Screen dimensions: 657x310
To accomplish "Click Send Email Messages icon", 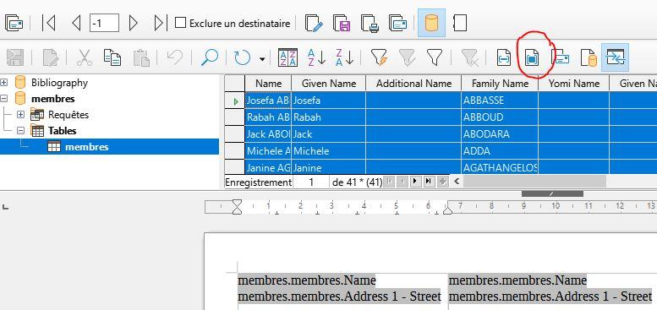I will point(397,23).
